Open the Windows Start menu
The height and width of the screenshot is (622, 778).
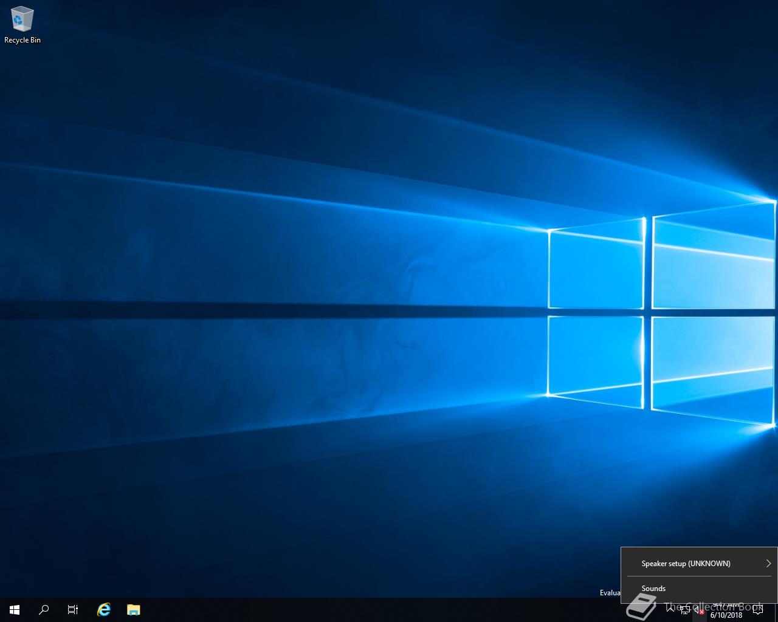15,610
